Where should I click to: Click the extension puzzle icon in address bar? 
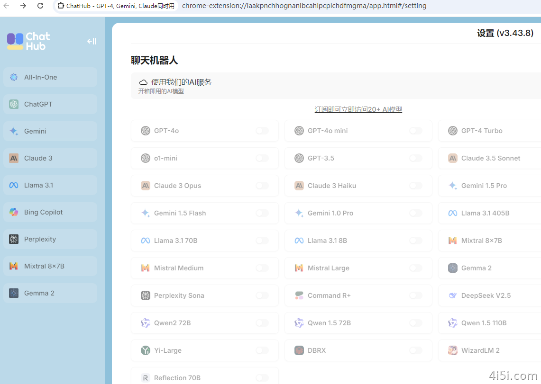[x=61, y=6]
